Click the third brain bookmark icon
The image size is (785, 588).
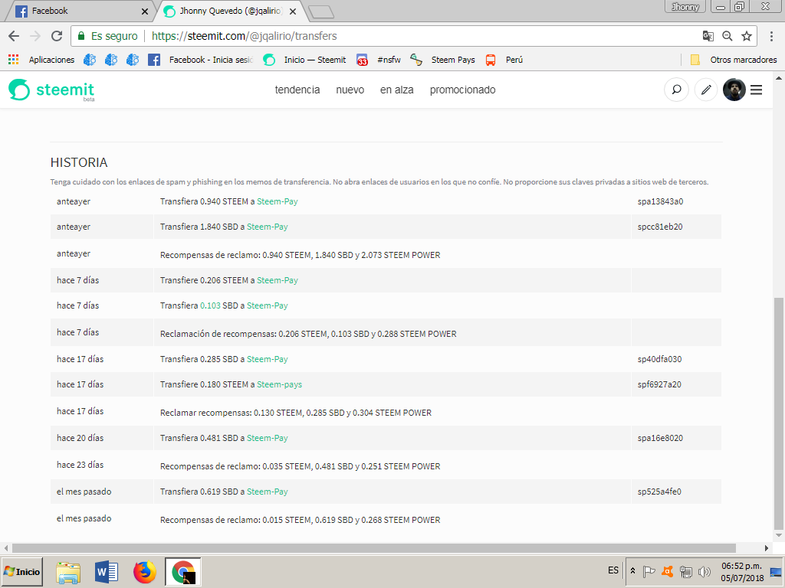tap(133, 60)
